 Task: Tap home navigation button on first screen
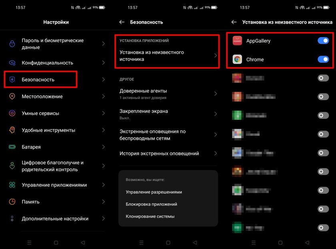[56, 243]
